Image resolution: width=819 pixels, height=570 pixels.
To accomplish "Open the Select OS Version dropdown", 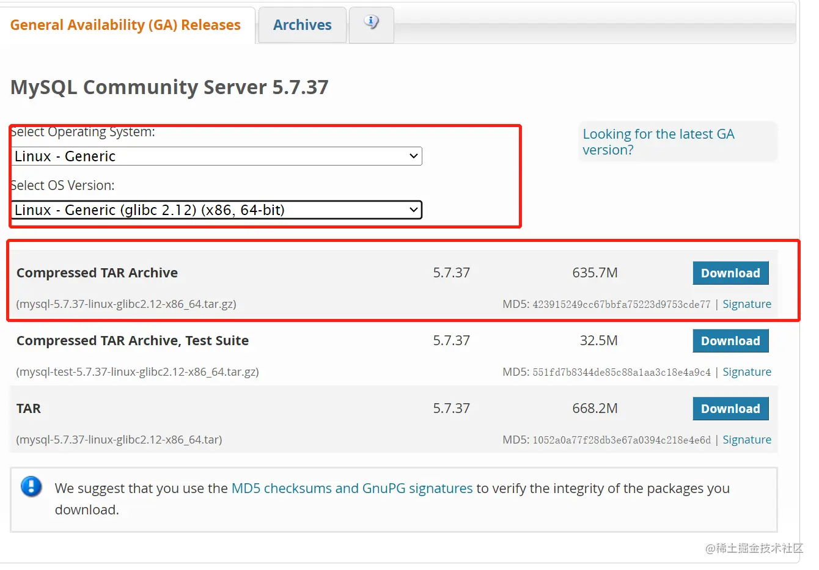I will 217,210.
